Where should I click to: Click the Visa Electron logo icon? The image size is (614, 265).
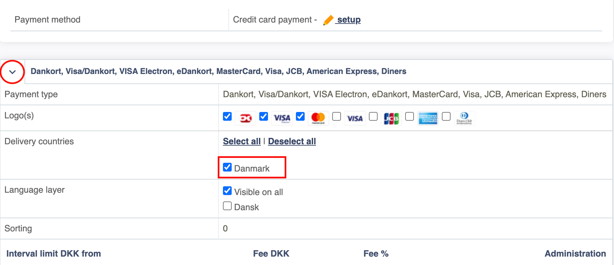pyautogui.click(x=282, y=118)
